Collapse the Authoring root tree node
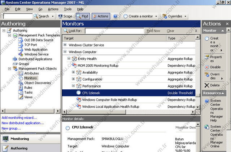The image size is (231, 152). [x=4, y=31]
